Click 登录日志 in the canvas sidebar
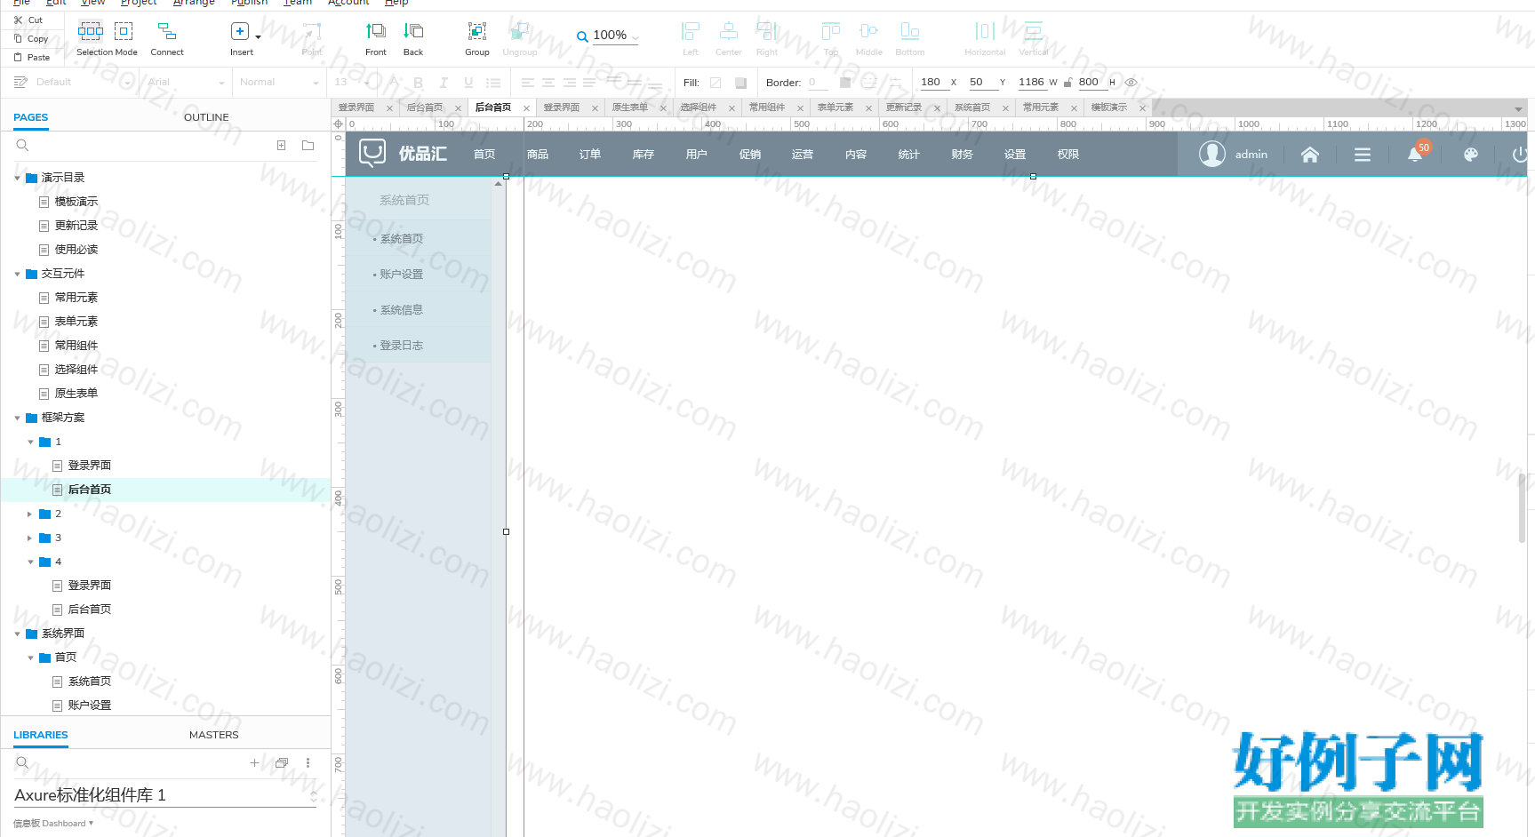Screen dimensions: 1535x837 [x=402, y=346]
